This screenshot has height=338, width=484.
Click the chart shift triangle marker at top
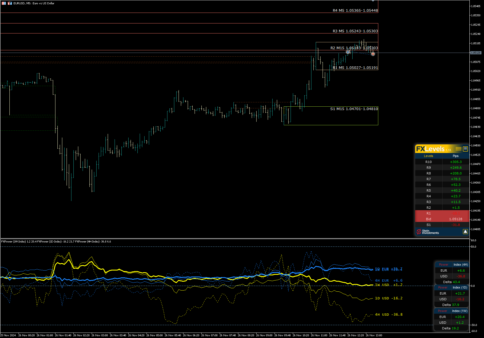point(373,1)
